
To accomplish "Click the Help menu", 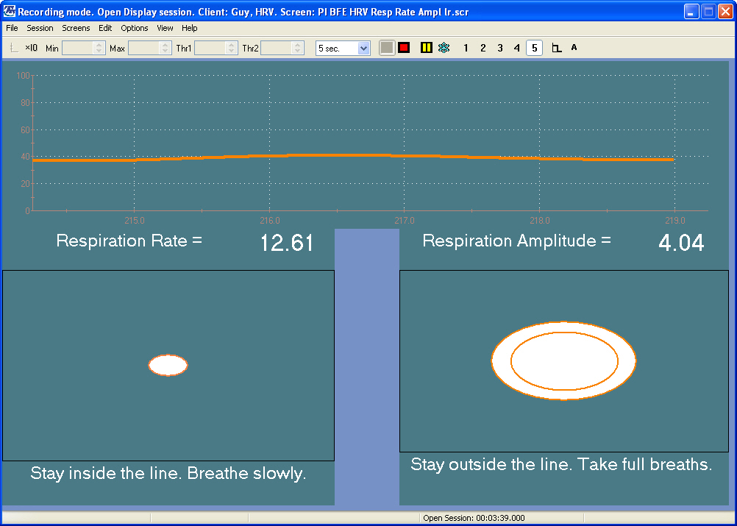I will point(190,28).
